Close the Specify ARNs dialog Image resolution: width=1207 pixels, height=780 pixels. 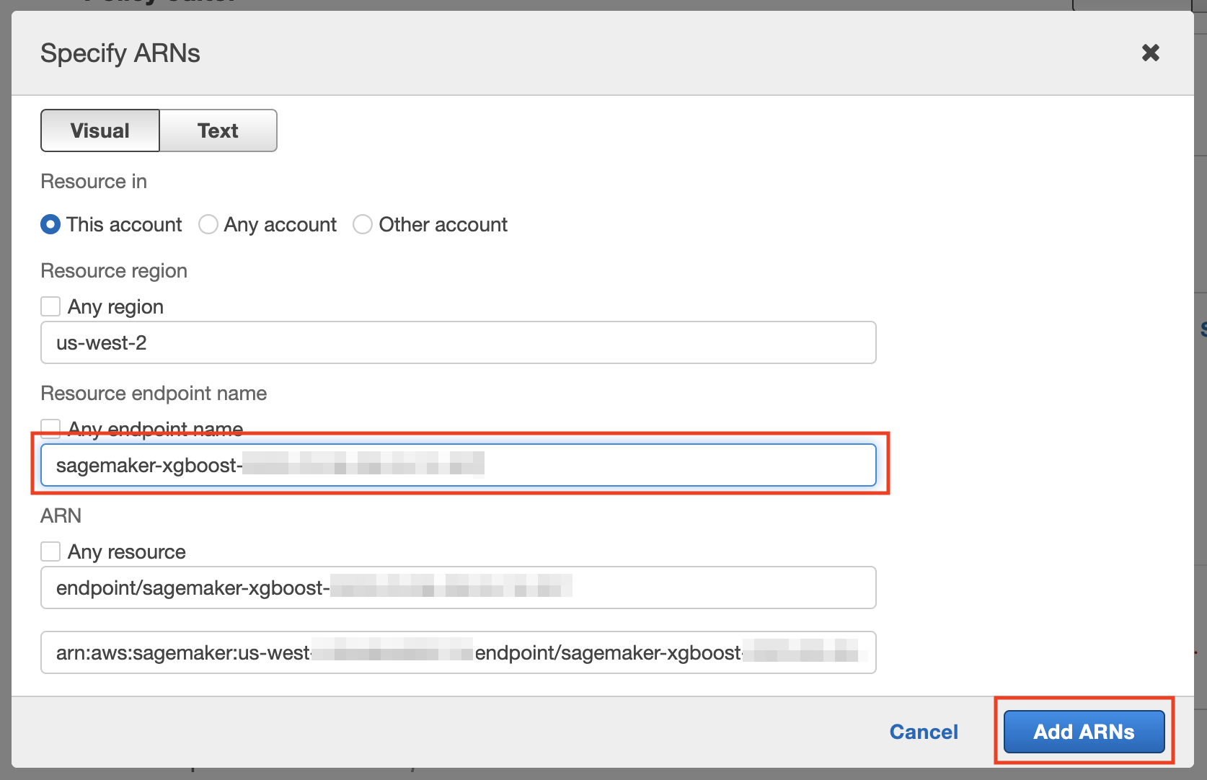pos(1150,53)
